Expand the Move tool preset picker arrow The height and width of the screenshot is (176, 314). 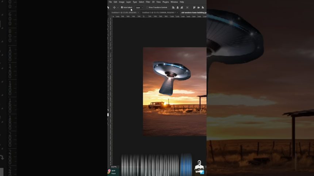118,8
